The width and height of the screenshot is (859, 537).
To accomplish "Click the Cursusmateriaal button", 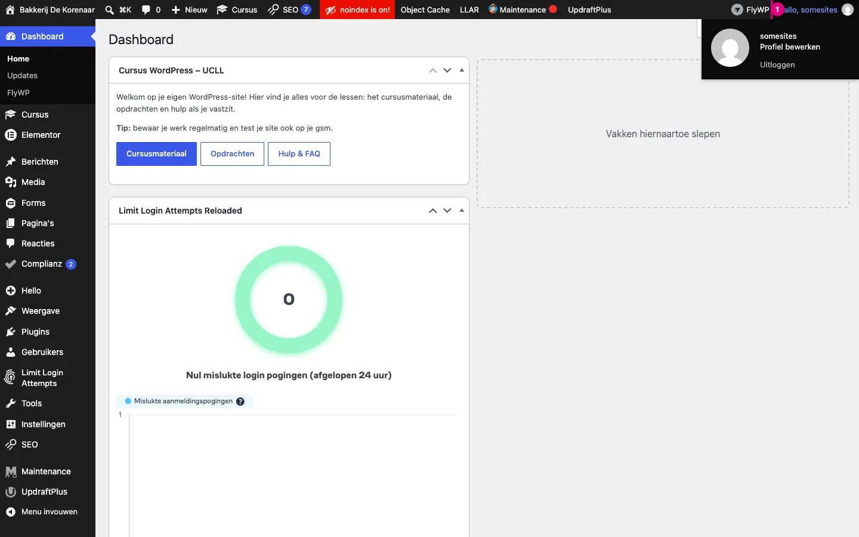I will click(156, 154).
